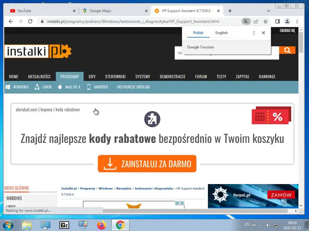Go back to the previous page
The height and width of the screenshot is (231, 309).
coord(11,21)
